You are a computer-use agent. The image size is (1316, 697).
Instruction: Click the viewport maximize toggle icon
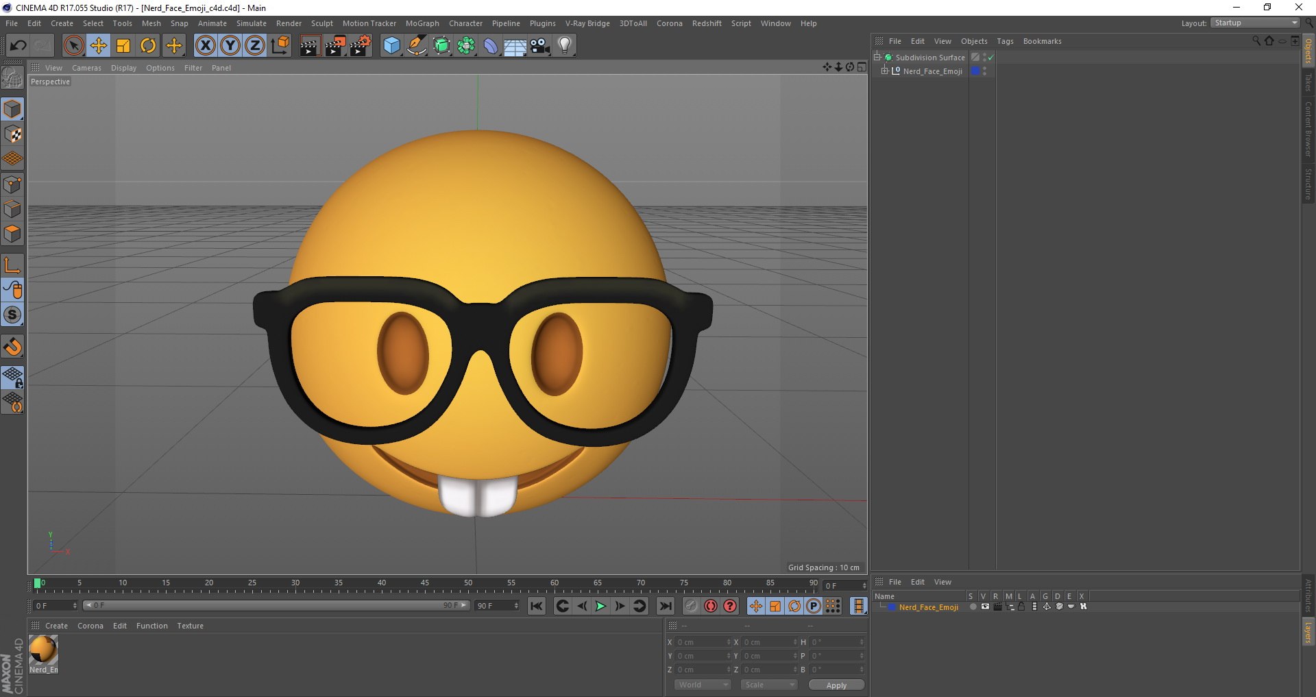tap(862, 67)
